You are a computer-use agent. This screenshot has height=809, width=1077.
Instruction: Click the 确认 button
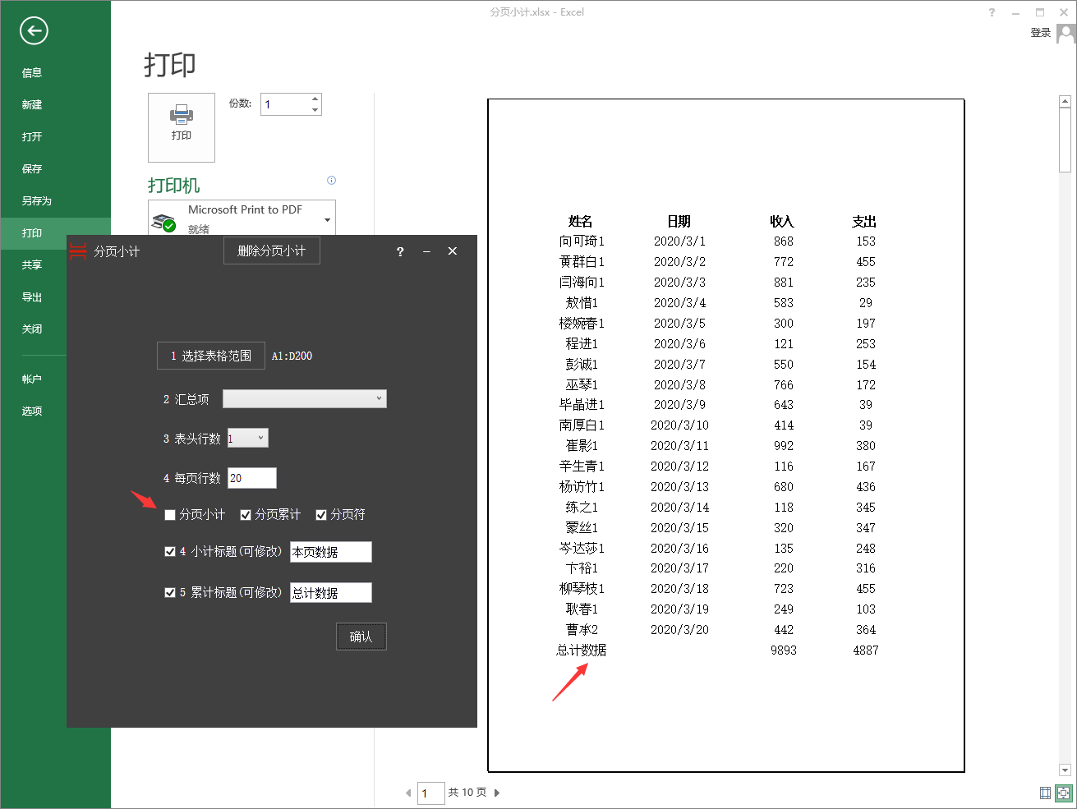[361, 637]
